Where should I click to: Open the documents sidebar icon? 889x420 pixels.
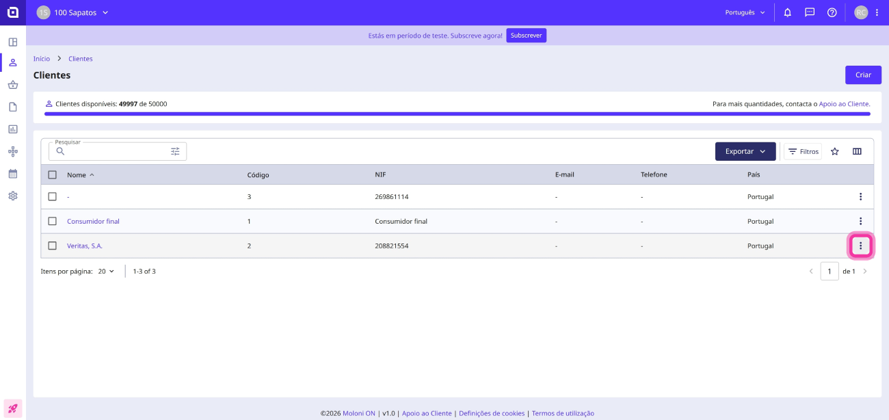click(13, 107)
